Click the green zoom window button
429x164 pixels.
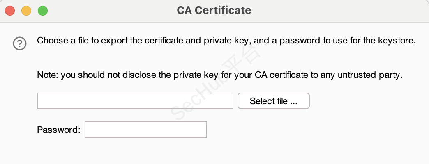(42, 11)
